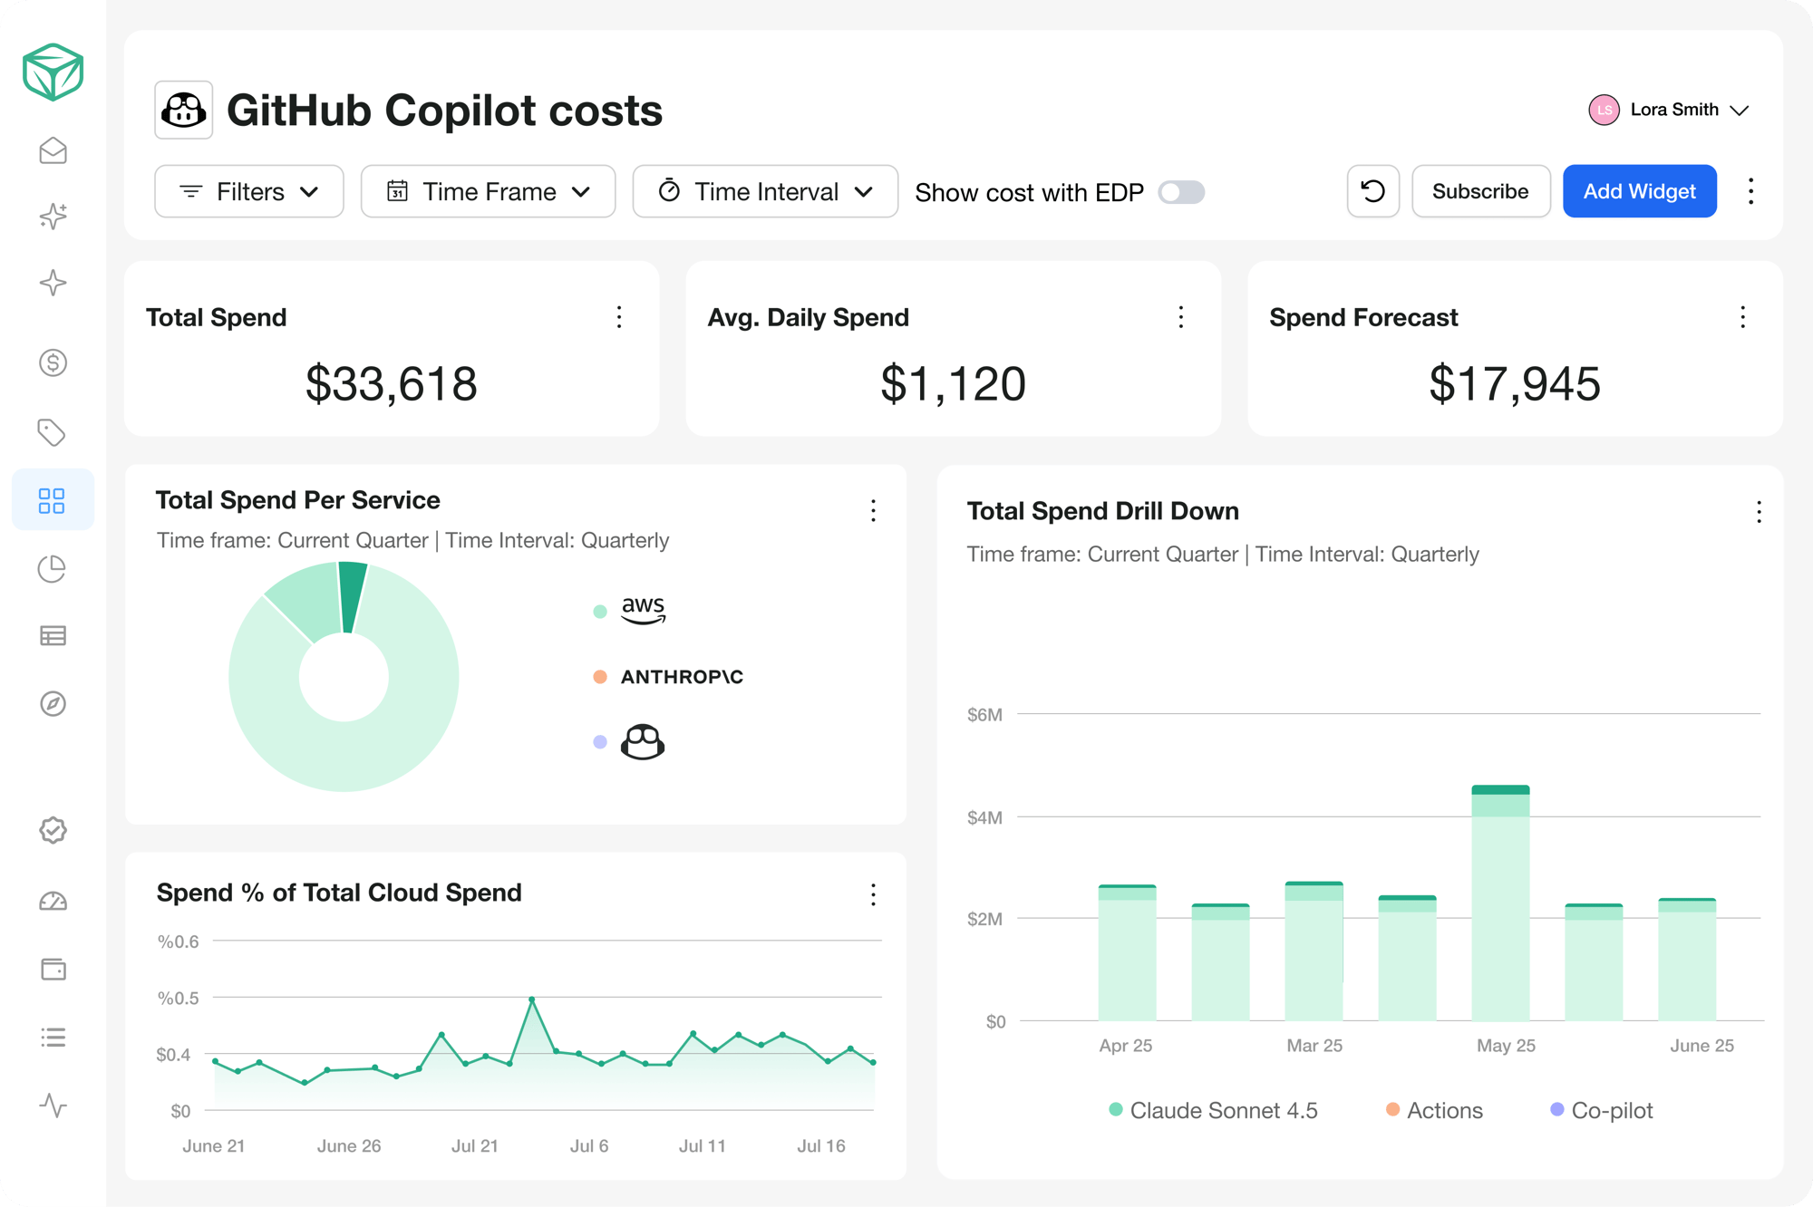Open Total Spend card options menu
The width and height of the screenshot is (1813, 1207).
coord(619,317)
